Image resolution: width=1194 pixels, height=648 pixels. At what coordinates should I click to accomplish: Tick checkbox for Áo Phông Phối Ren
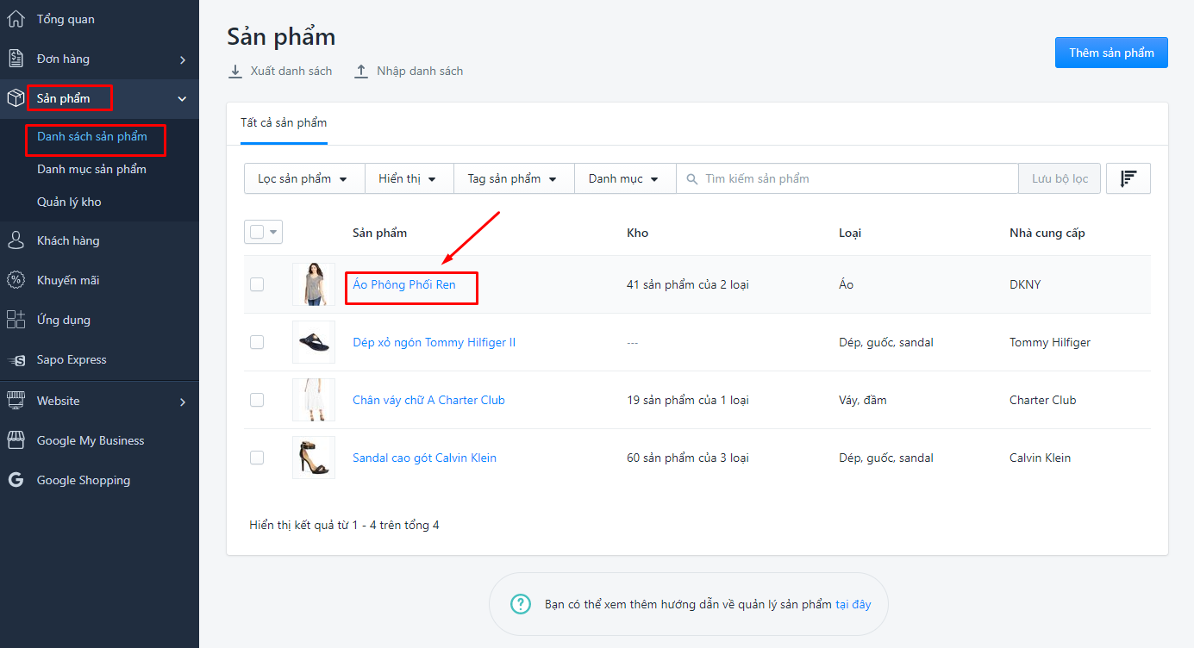(257, 284)
